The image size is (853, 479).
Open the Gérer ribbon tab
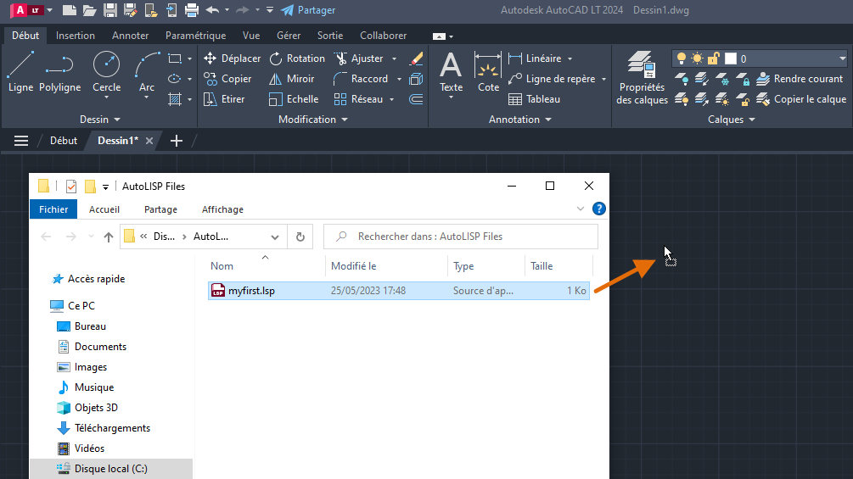[289, 36]
